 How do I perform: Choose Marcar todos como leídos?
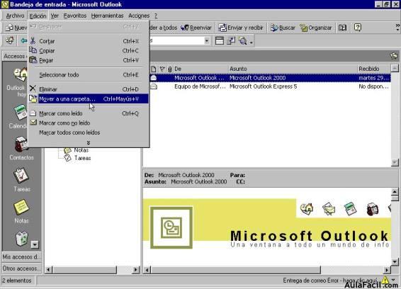pyautogui.click(x=89, y=132)
